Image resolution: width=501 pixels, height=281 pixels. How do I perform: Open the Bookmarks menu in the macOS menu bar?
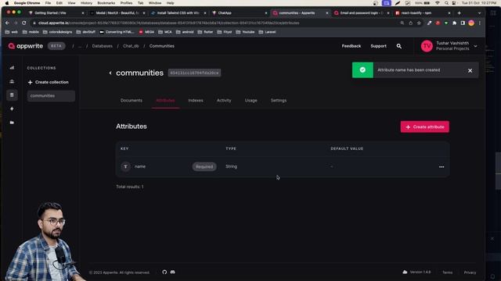[x=106, y=3]
